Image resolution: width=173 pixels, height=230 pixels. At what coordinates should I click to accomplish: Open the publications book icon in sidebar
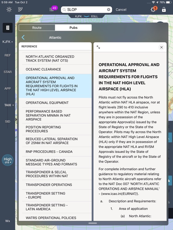click(8, 28)
